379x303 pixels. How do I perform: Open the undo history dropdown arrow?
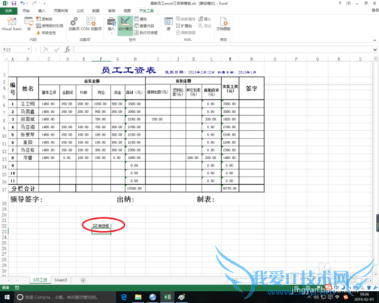27,4
